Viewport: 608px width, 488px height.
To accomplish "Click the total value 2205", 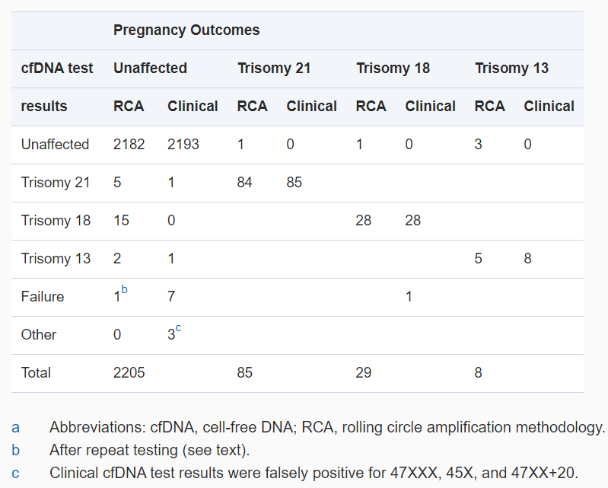I will tap(129, 373).
